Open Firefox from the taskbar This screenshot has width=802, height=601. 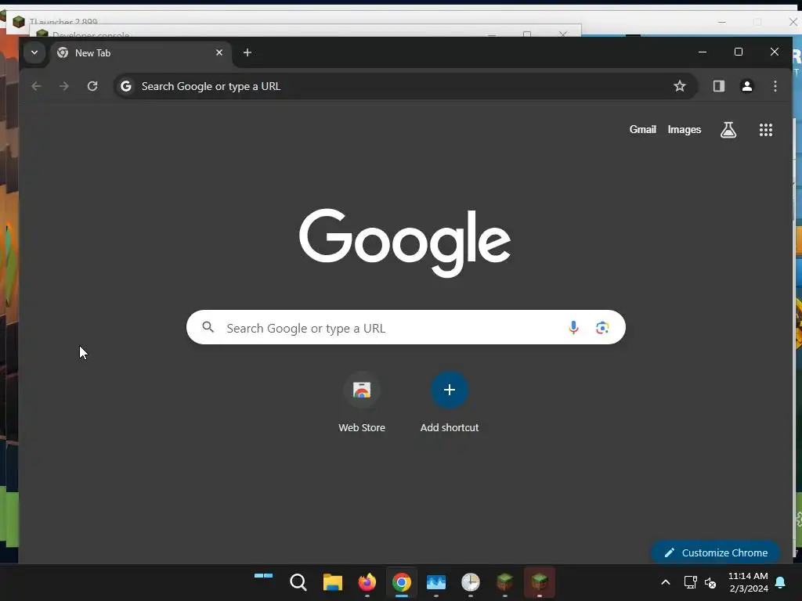(367, 582)
